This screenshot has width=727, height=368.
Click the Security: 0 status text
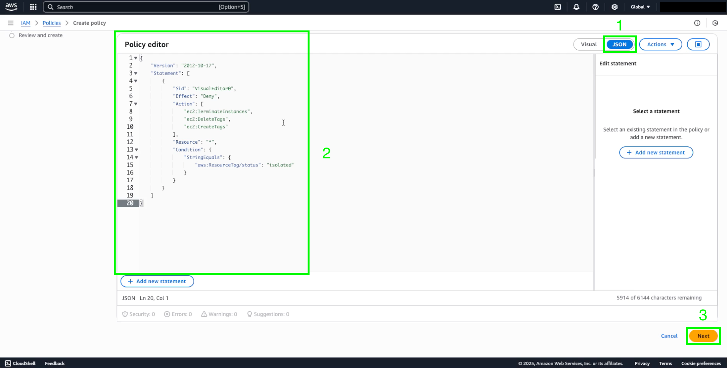click(142, 314)
